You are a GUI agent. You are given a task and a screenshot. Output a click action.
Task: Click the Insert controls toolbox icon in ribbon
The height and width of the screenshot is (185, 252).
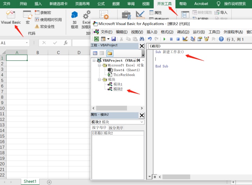pyautogui.click(x=126, y=15)
